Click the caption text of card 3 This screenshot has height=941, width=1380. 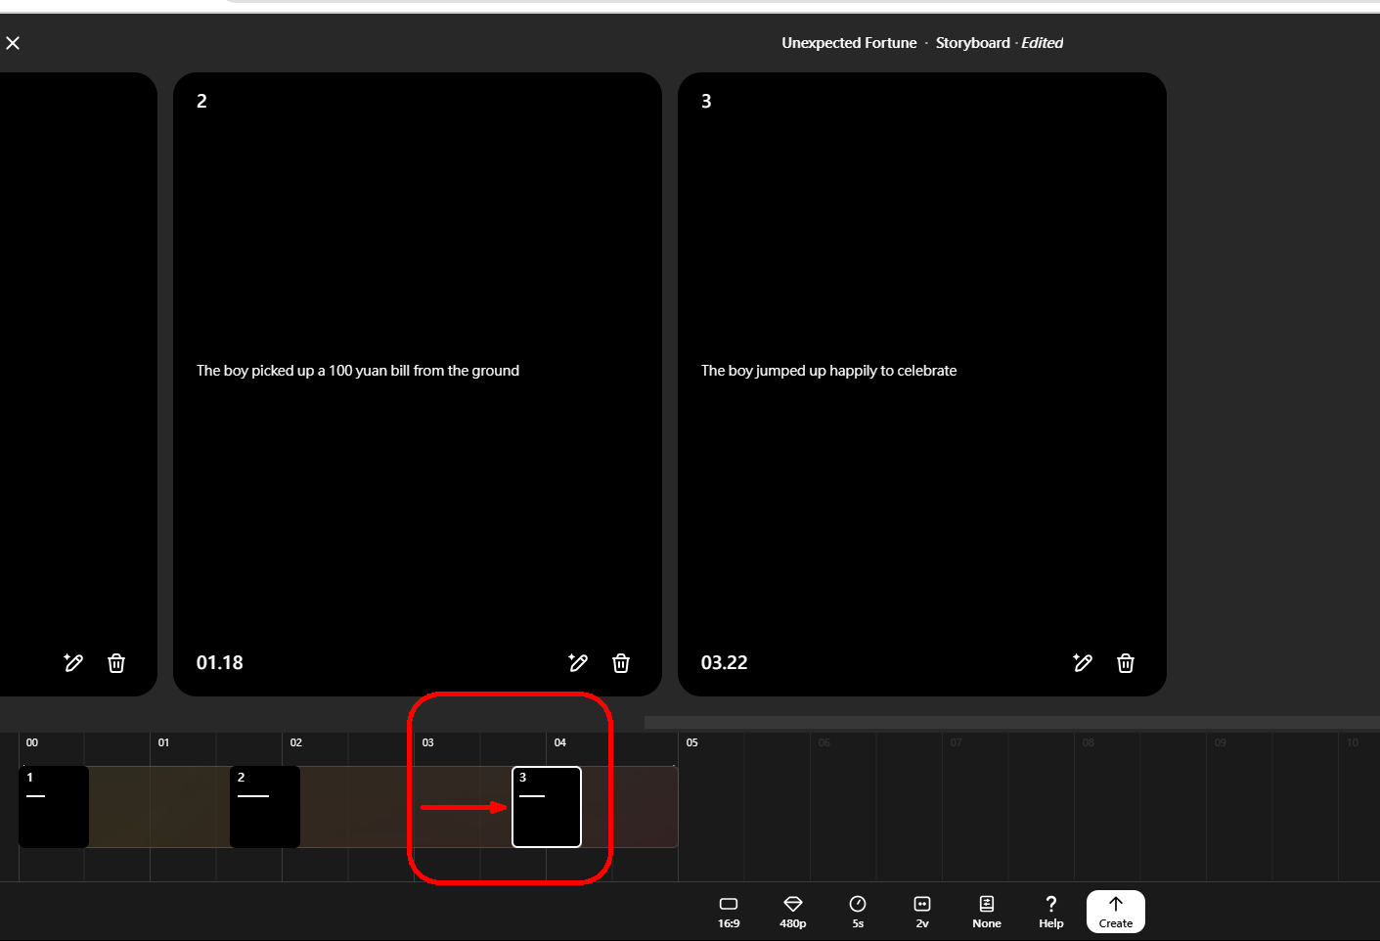click(828, 371)
